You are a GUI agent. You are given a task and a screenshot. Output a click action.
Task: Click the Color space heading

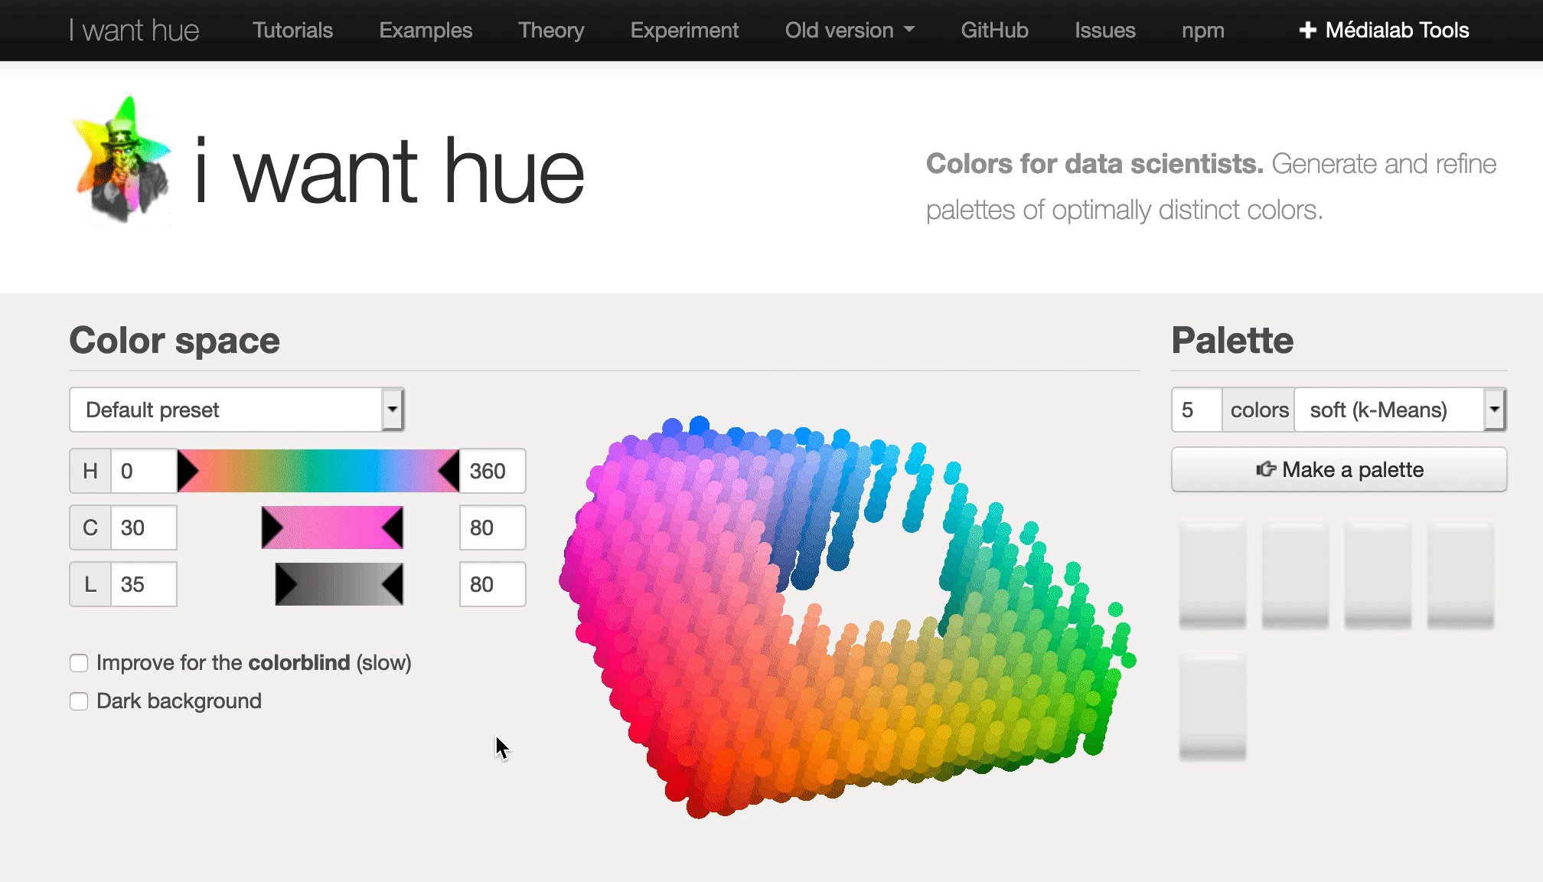pos(175,340)
